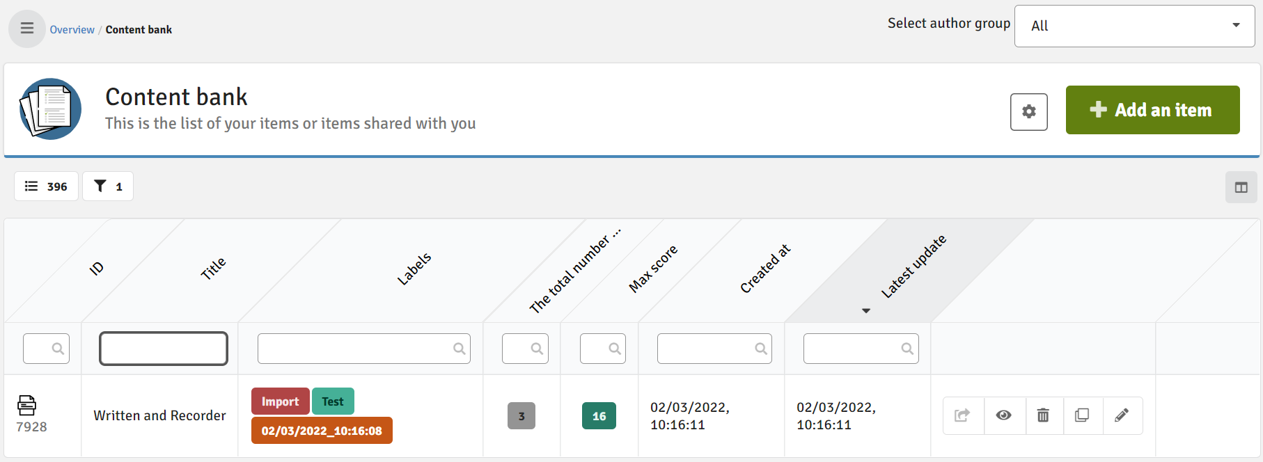Select the item title Written and Recorder
1263x462 pixels.
(x=159, y=415)
